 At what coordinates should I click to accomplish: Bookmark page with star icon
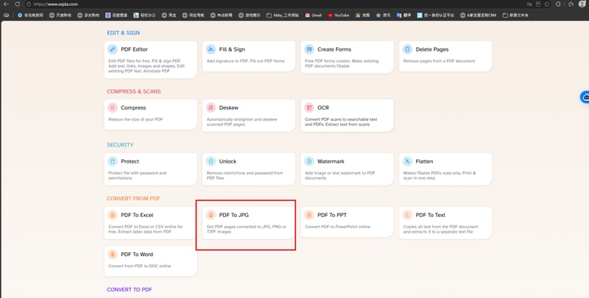tap(547, 4)
